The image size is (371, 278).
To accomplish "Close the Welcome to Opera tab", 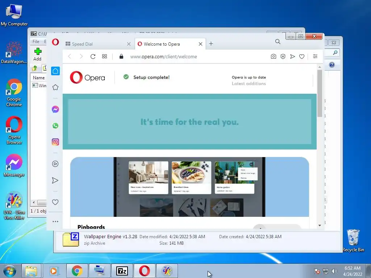I will click(200, 44).
